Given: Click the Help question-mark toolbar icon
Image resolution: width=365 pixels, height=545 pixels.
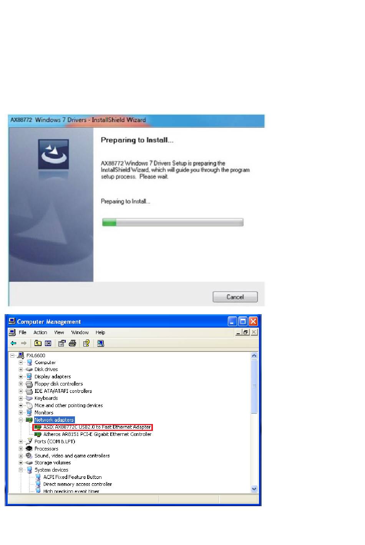Looking at the screenshot, I should [86, 343].
